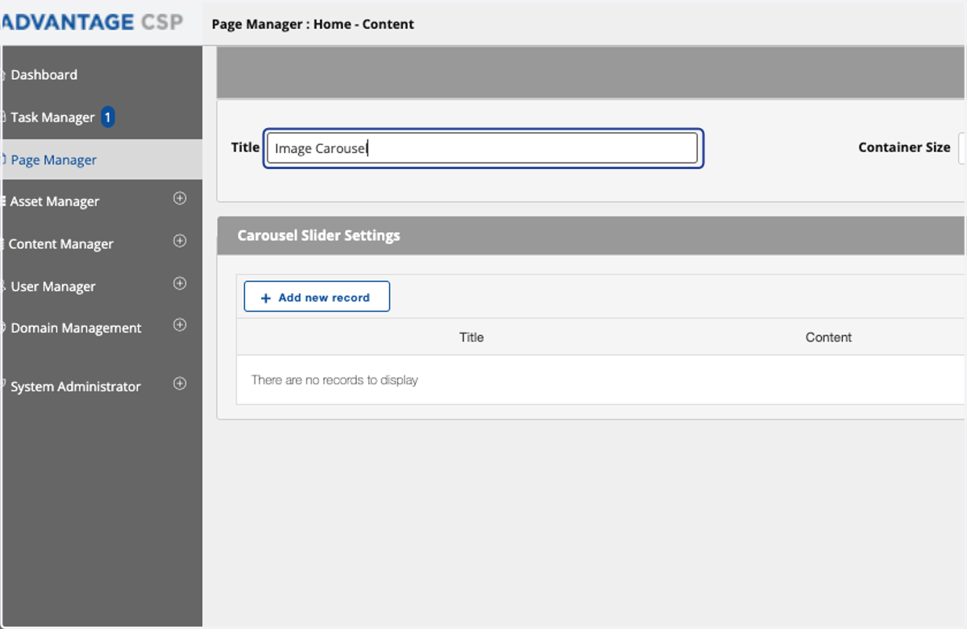Click the Task Manager notification badge
This screenshot has width=967, height=629.
click(x=107, y=118)
